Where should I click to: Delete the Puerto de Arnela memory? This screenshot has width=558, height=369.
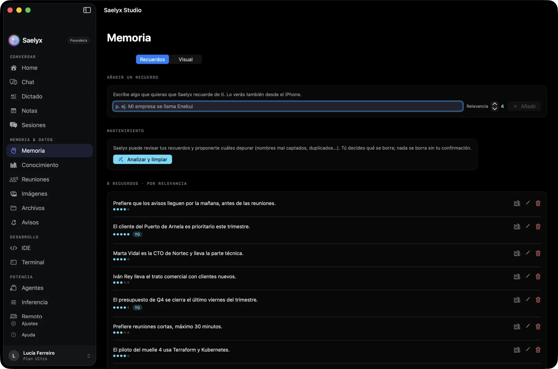click(538, 227)
